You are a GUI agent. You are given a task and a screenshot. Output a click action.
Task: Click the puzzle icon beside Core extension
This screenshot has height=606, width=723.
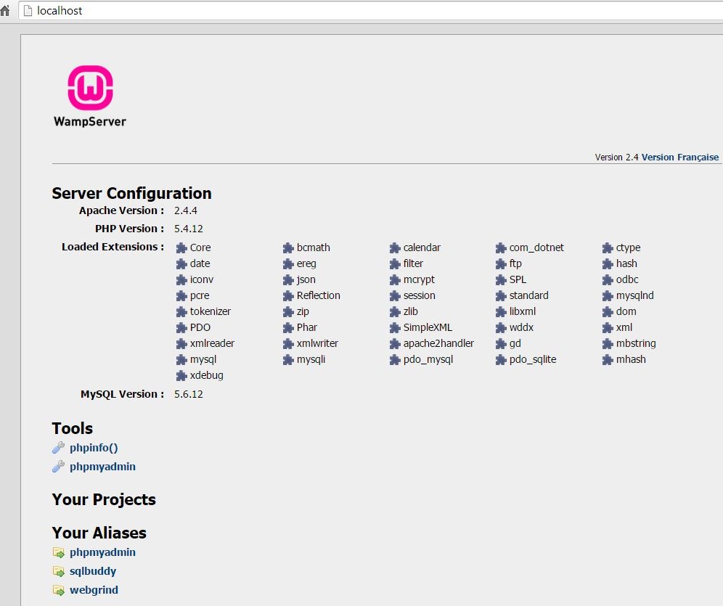coord(181,248)
